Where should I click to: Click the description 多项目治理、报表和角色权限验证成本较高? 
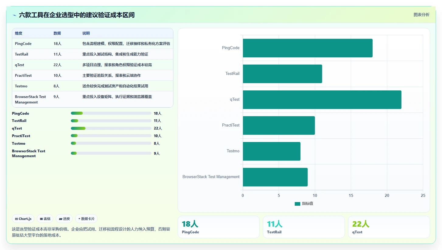[x=117, y=65]
